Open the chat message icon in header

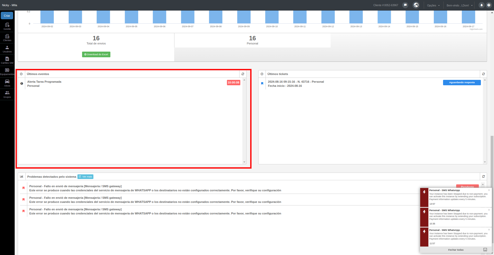coord(405,5)
